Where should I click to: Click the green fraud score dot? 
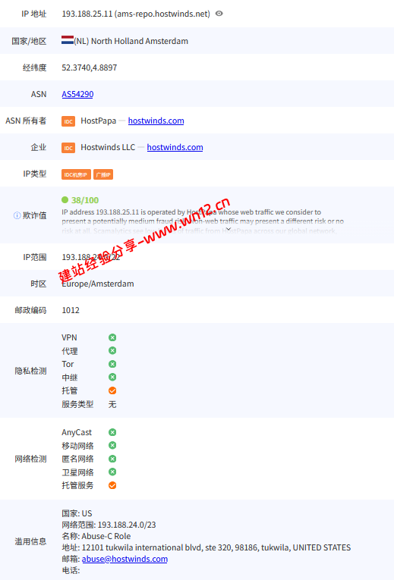(x=65, y=200)
